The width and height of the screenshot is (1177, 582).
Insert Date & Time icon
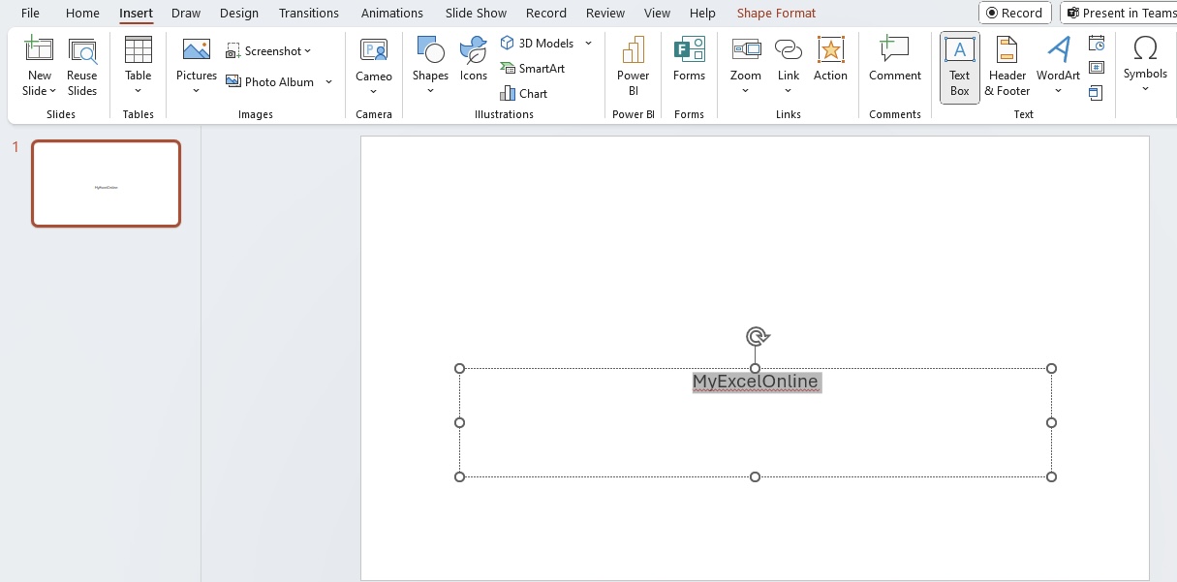tap(1097, 43)
